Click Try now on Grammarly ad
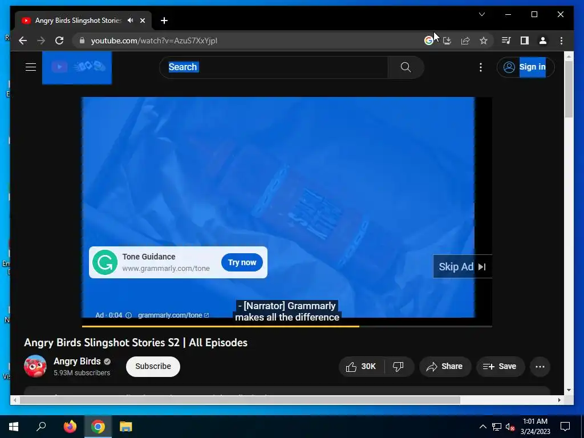Viewport: 584px width, 438px height. pyautogui.click(x=242, y=262)
